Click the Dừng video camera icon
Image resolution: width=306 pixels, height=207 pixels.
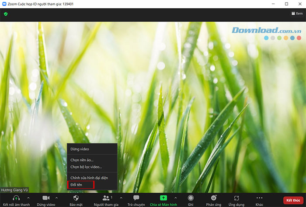[x=46, y=198]
